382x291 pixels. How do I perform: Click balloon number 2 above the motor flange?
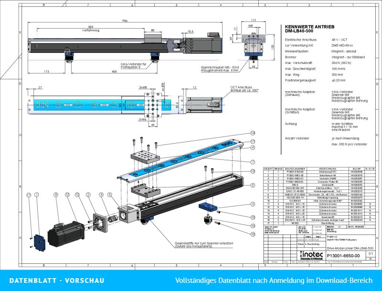88,195
